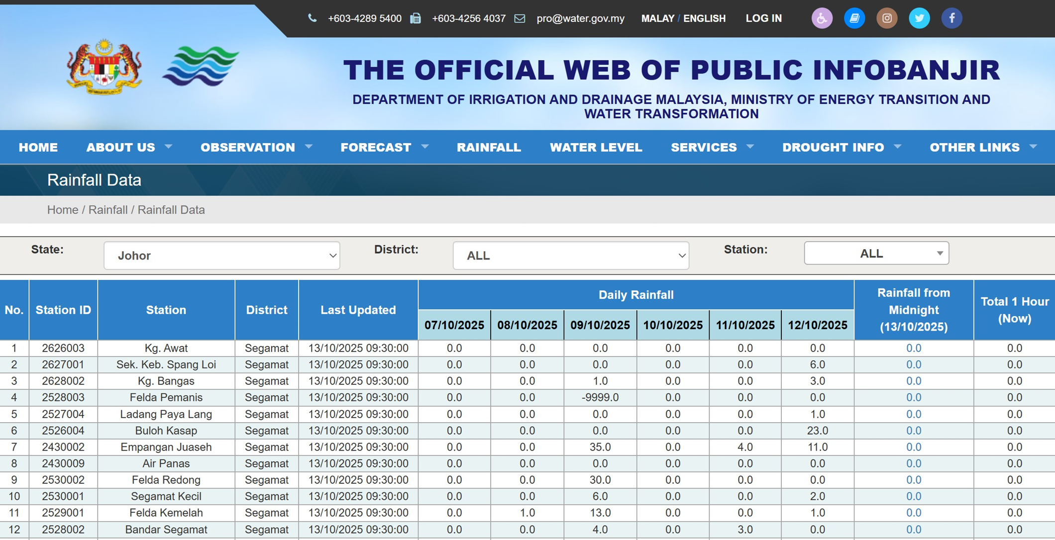
Task: Click Kg. Awat midnight rainfall value
Action: coord(913,348)
